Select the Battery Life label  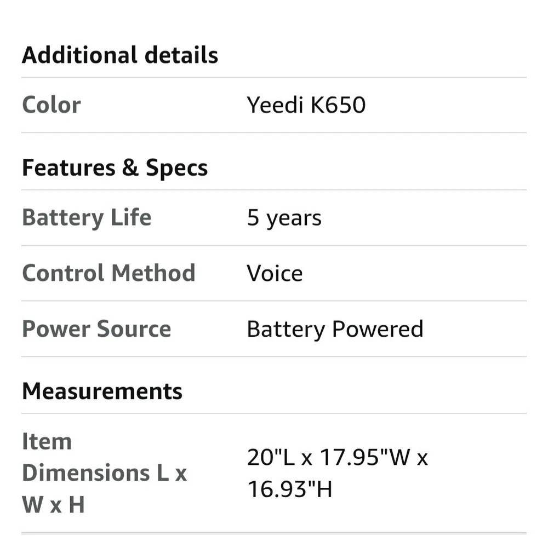[x=86, y=217]
